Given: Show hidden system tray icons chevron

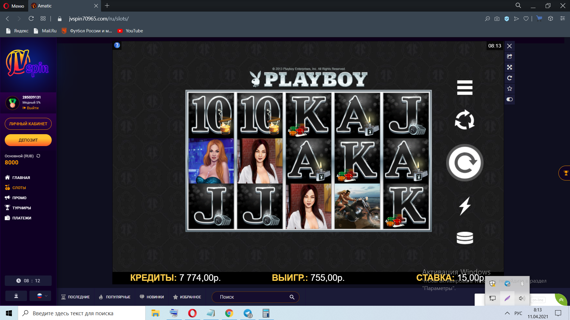Looking at the screenshot, I should click(507, 313).
